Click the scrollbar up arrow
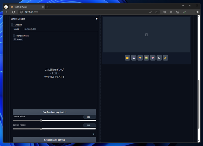 199,16
